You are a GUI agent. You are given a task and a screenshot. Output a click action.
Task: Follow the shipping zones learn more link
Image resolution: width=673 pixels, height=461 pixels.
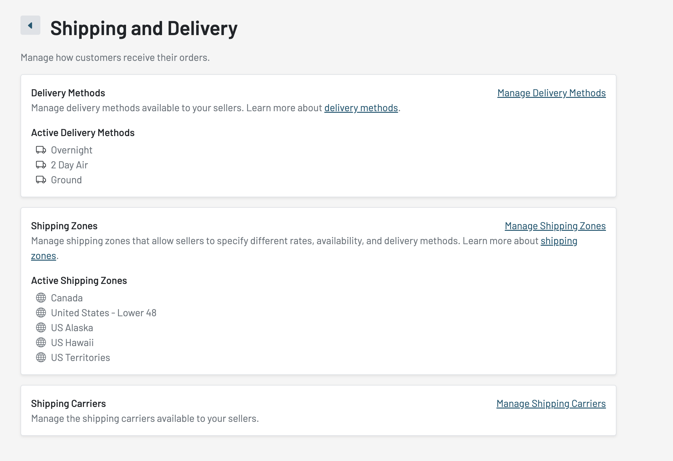point(559,241)
